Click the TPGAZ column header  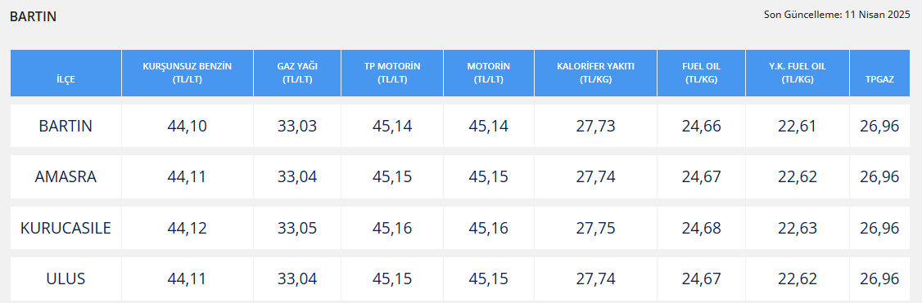[x=880, y=74]
